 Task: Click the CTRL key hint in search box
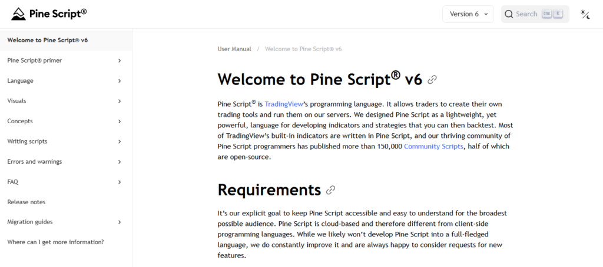point(546,14)
